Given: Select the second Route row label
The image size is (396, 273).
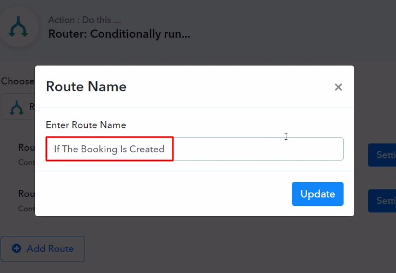Looking at the screenshot, I should pos(27,194).
